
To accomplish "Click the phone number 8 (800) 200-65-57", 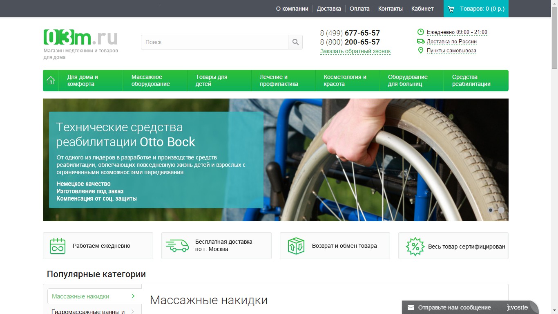I will tap(350, 42).
